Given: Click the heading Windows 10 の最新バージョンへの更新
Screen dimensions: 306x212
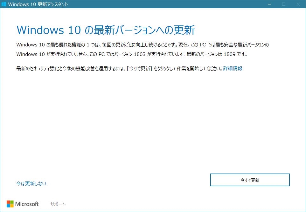Looking at the screenshot, I should coord(106,30).
